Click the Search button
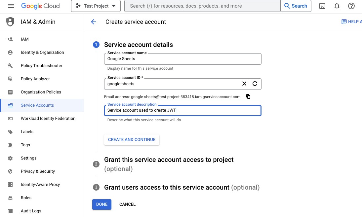This screenshot has width=362, height=217. (x=296, y=6)
